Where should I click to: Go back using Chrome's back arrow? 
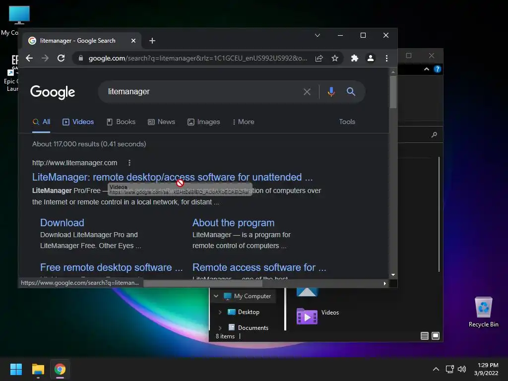click(29, 58)
